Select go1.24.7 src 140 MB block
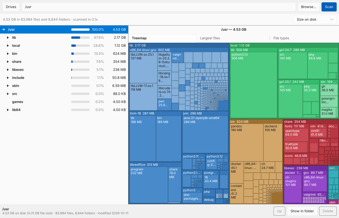This screenshot has height=218, width=339. coord(293,65)
